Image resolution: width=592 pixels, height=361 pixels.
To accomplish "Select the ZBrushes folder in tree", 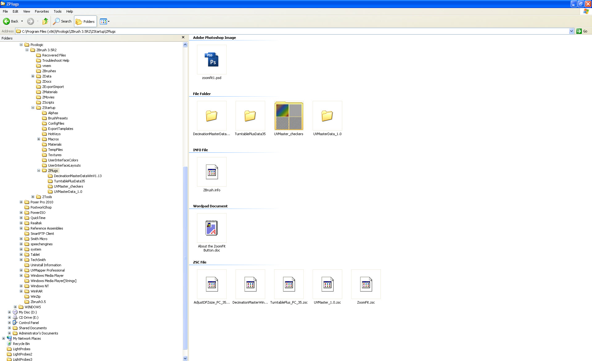I will 49,71.
